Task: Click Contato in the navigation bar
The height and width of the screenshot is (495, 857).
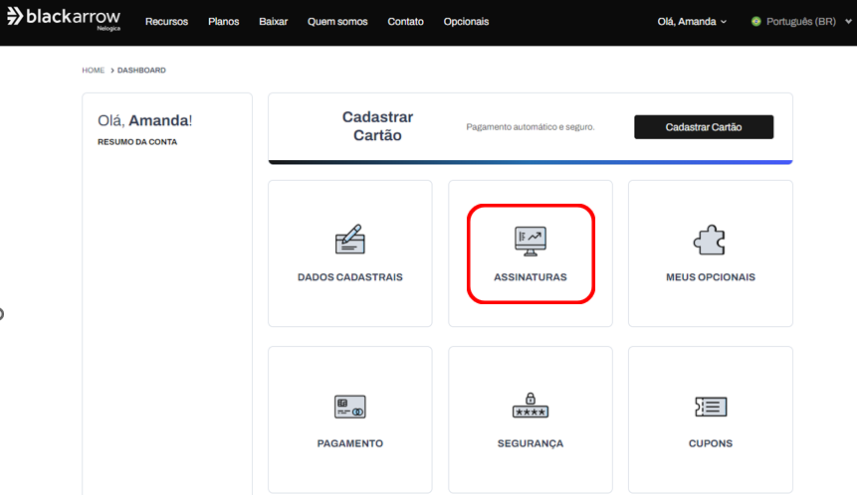Action: tap(405, 22)
